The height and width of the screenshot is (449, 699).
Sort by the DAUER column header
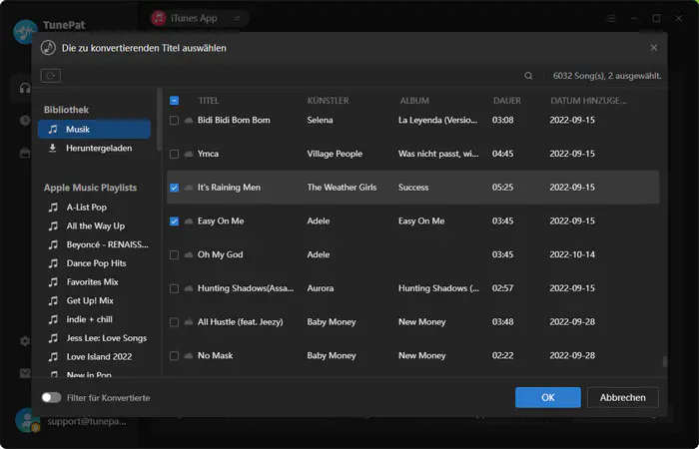(507, 101)
